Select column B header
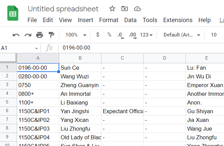224x146 pixels. pyautogui.click(x=80, y=58)
